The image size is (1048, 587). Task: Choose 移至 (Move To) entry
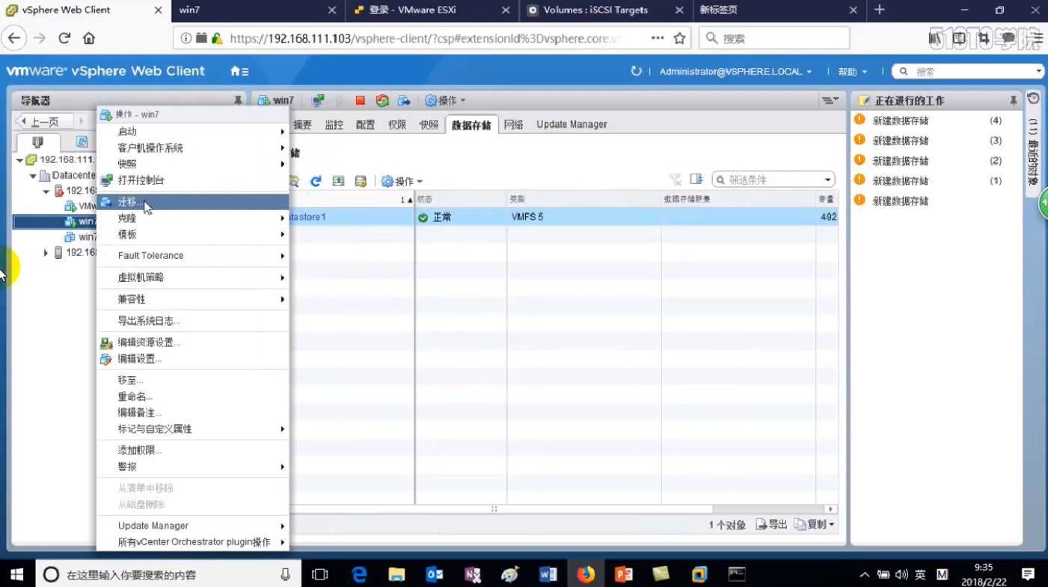(193, 380)
